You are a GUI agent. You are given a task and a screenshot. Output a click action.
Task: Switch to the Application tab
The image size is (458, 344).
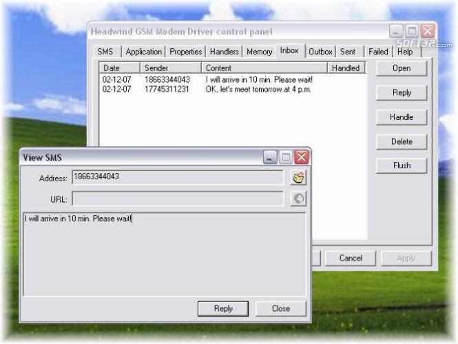point(144,52)
